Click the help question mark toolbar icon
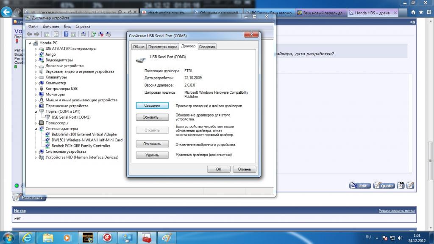 66,34
